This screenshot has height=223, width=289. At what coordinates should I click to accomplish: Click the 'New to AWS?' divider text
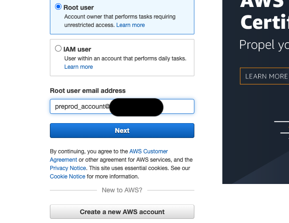(122, 190)
